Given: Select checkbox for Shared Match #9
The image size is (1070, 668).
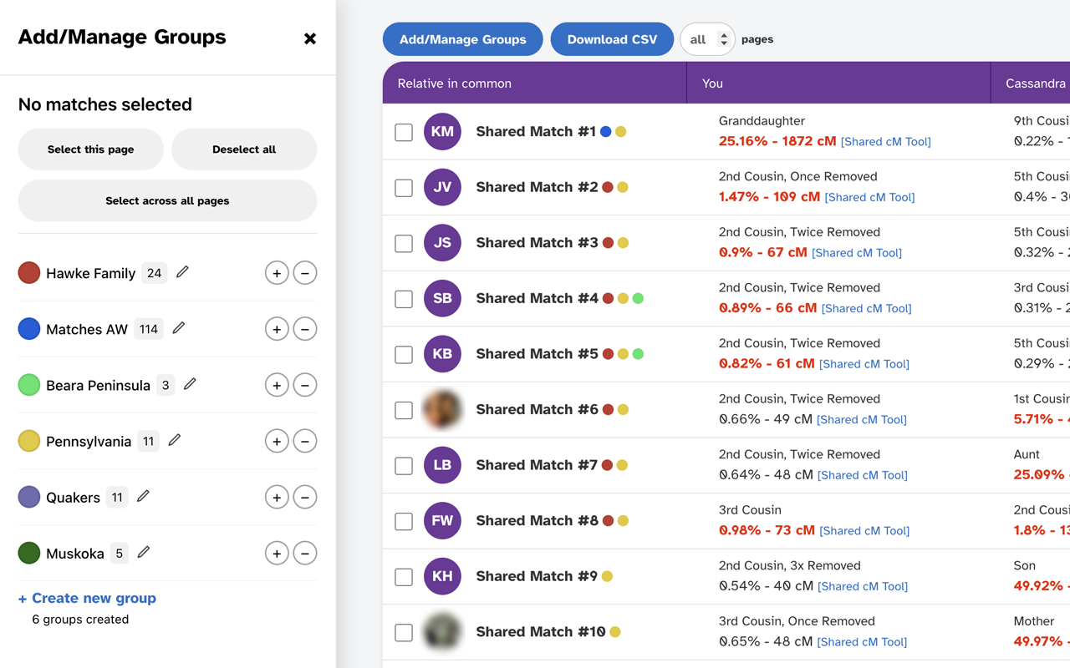Looking at the screenshot, I should (x=404, y=577).
